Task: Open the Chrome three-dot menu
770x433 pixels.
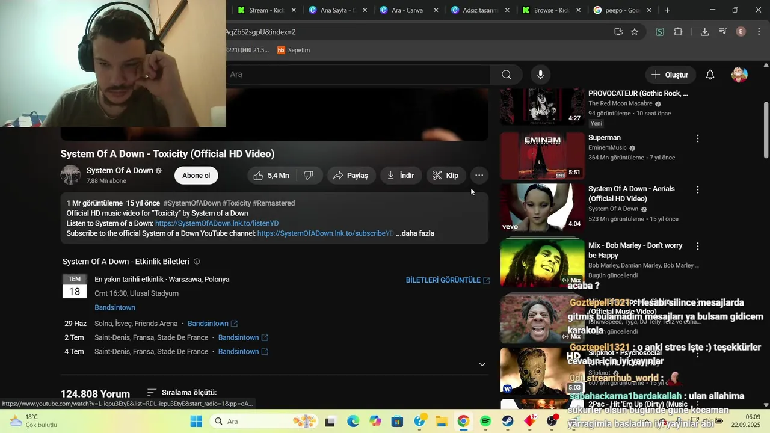Action: [759, 32]
